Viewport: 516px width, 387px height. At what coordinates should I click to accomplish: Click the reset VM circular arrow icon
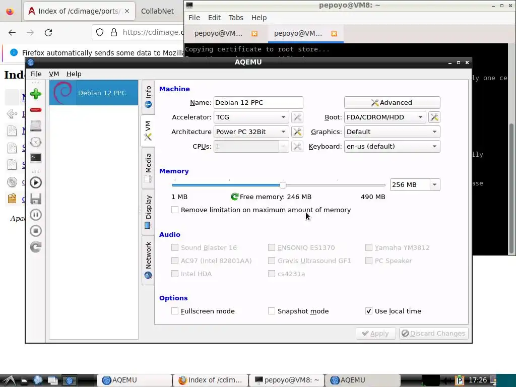(36, 247)
